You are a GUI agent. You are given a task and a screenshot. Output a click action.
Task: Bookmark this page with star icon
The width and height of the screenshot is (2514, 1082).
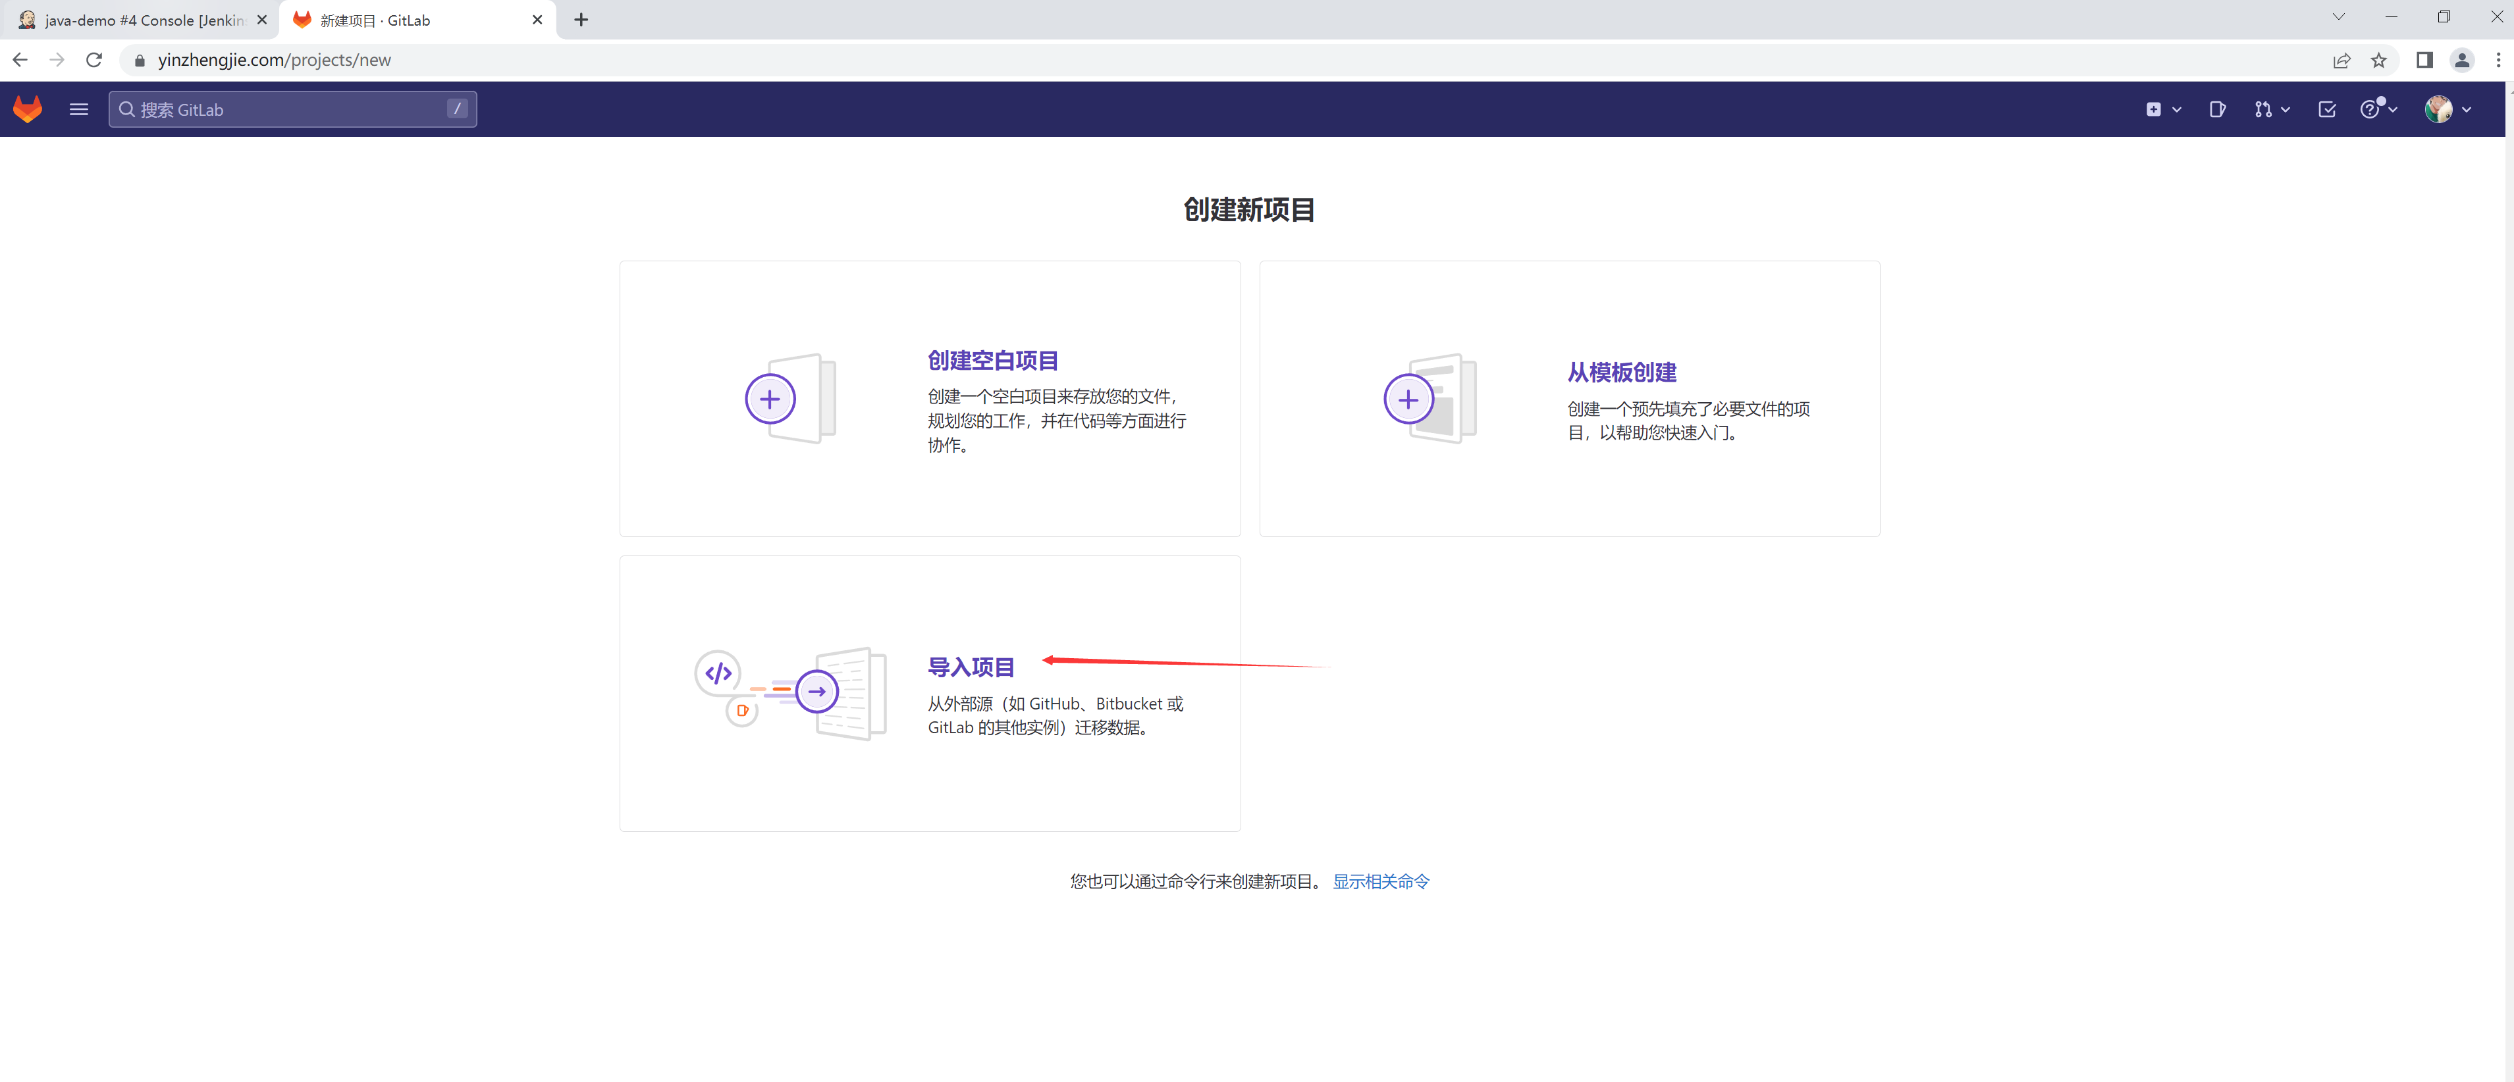(2378, 61)
